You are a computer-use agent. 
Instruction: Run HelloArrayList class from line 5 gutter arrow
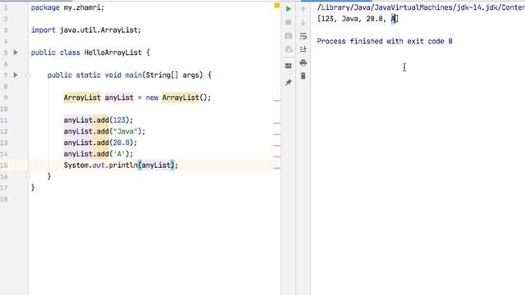pos(16,52)
